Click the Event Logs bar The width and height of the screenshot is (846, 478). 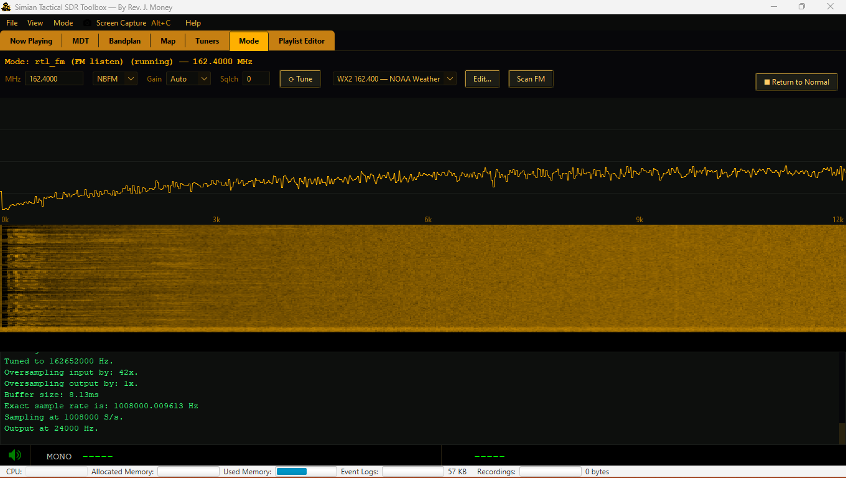click(x=413, y=472)
